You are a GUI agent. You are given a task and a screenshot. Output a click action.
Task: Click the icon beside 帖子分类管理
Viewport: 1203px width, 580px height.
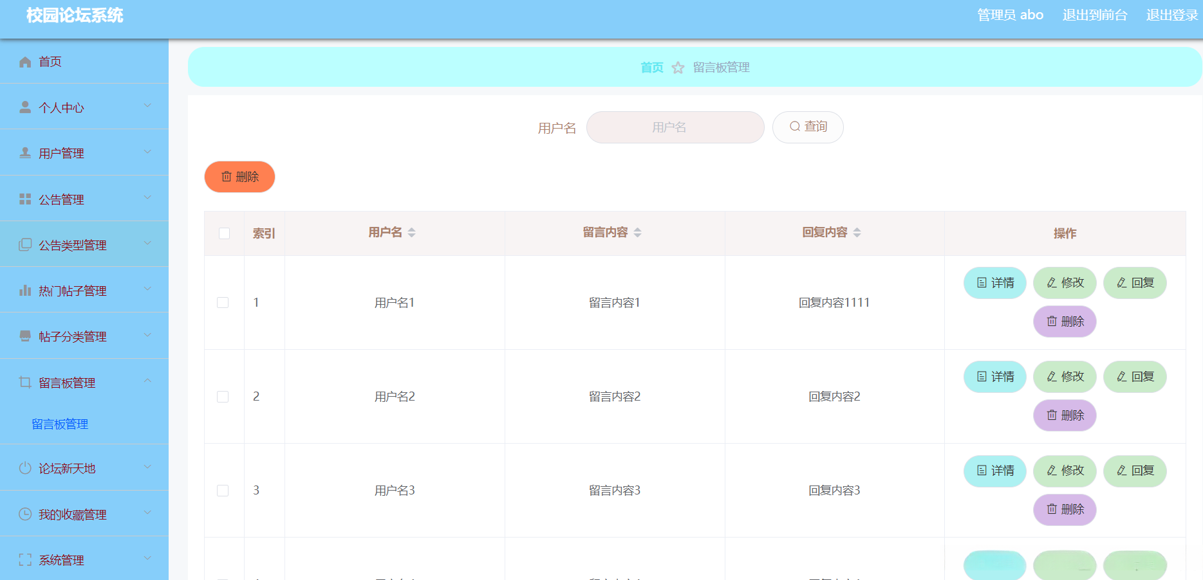[25, 336]
